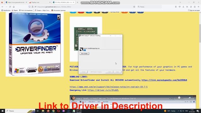Select the active PCI\VEN_1002 tab
The image size is (201, 113).
63,2
